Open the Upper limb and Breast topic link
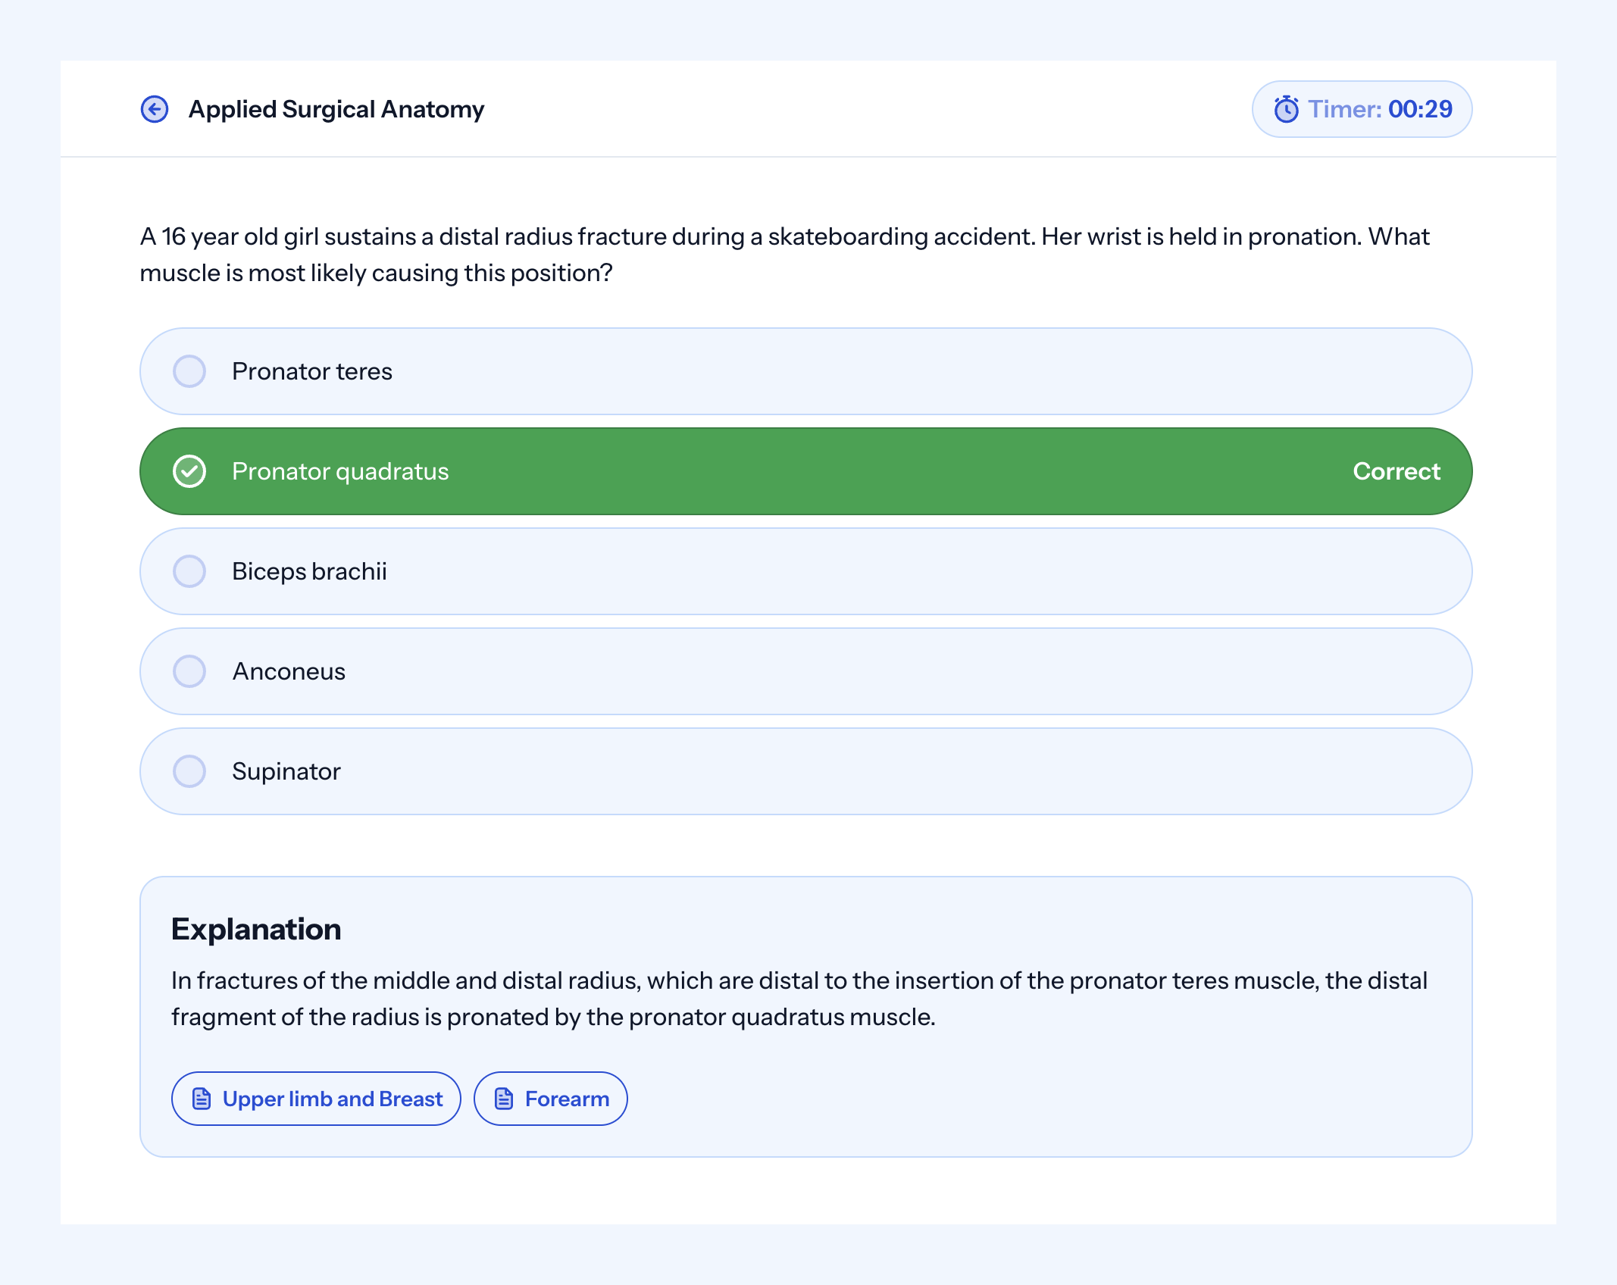Screen dimensions: 1617x1285 point(316,1099)
